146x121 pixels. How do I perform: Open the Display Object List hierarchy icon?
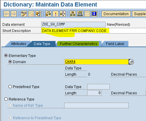pyautogui.click(x=73, y=14)
